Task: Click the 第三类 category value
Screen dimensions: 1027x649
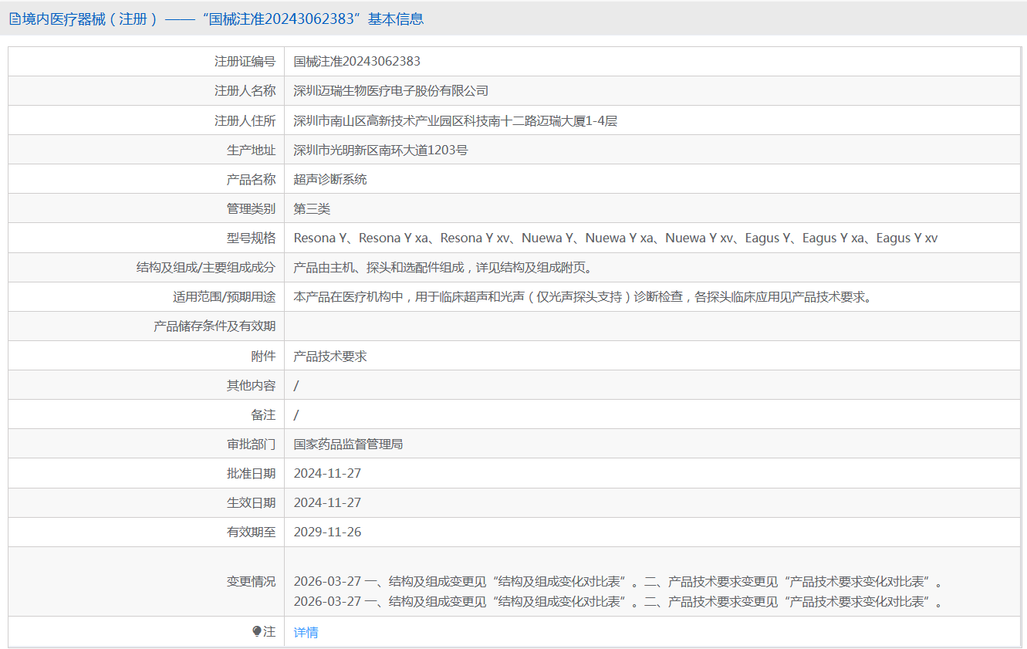Action: tap(312, 208)
